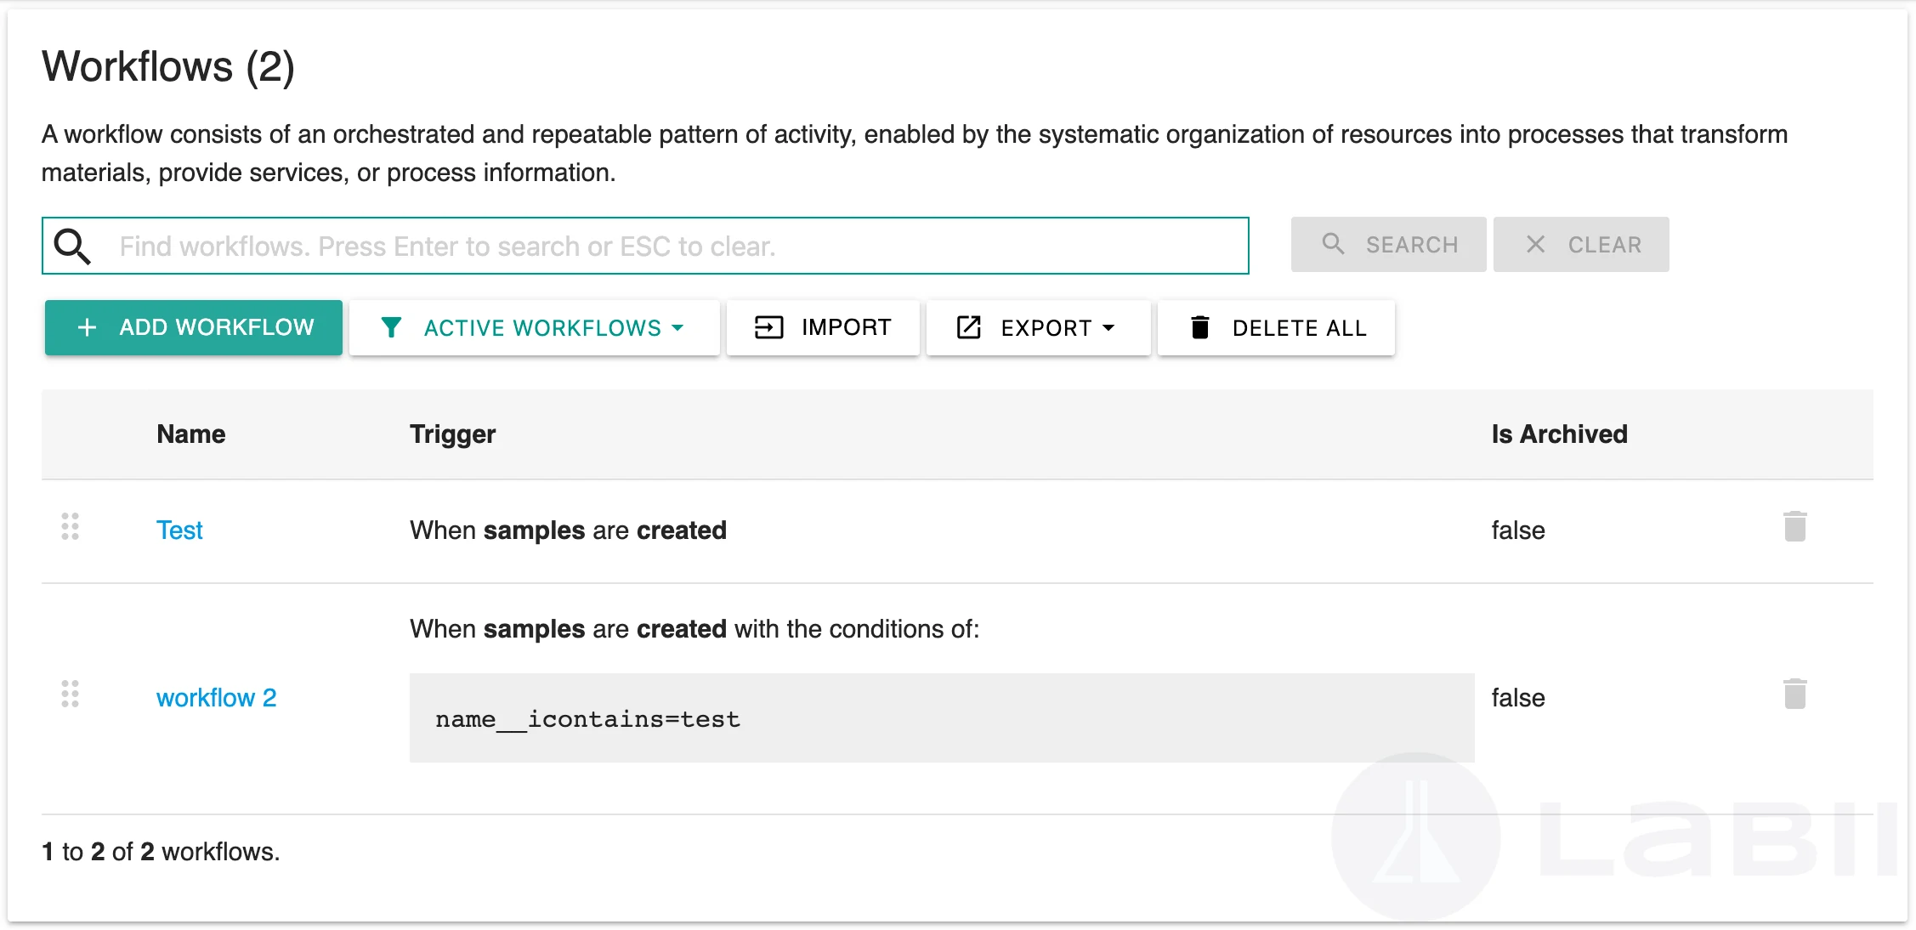Image resolution: width=1916 pixels, height=930 pixels.
Task: Click trash icon for workflow 2
Action: coord(1794,695)
